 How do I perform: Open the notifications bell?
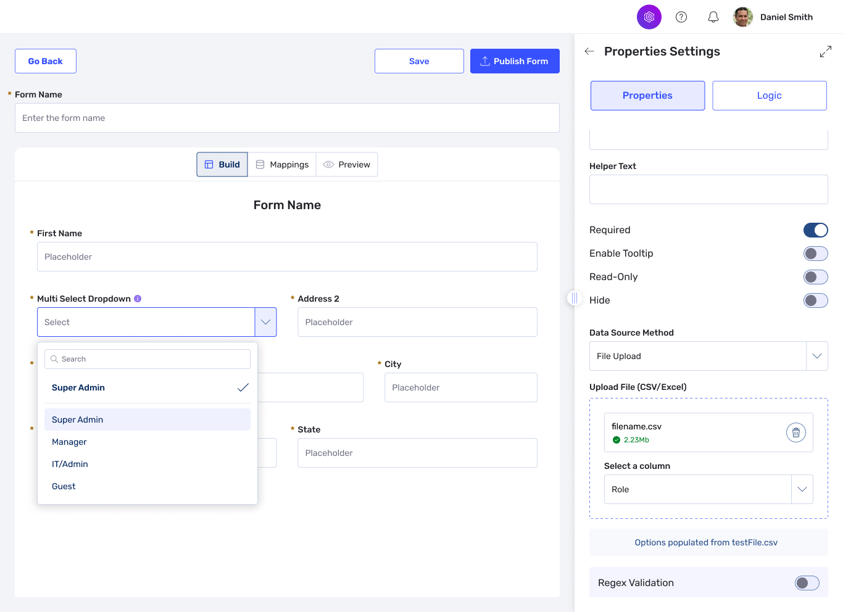(713, 17)
